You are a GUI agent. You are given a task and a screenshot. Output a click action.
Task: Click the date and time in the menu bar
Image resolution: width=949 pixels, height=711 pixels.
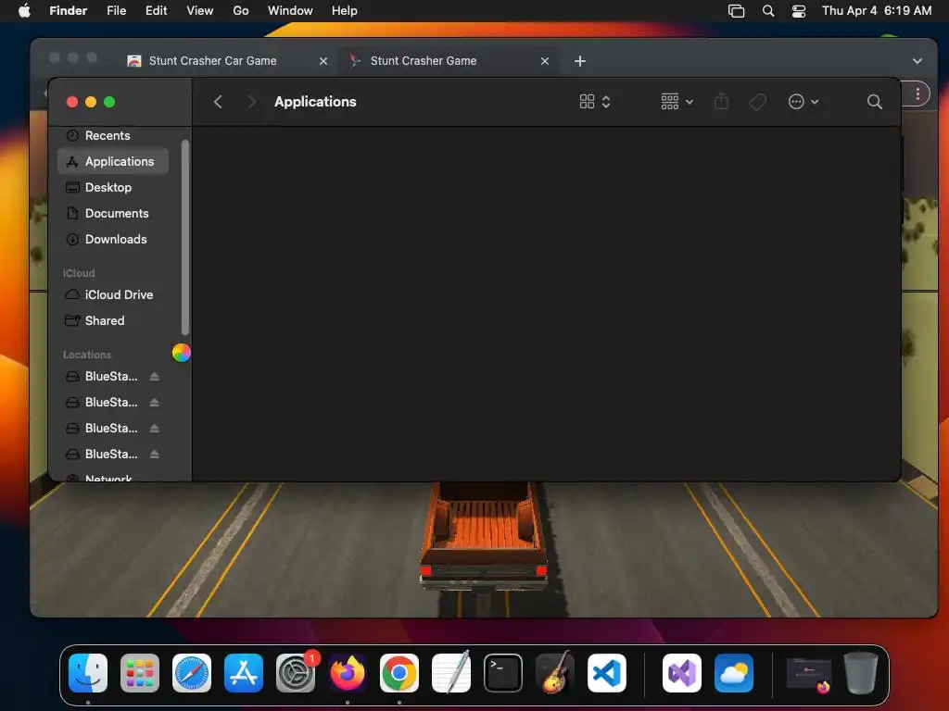tap(877, 10)
